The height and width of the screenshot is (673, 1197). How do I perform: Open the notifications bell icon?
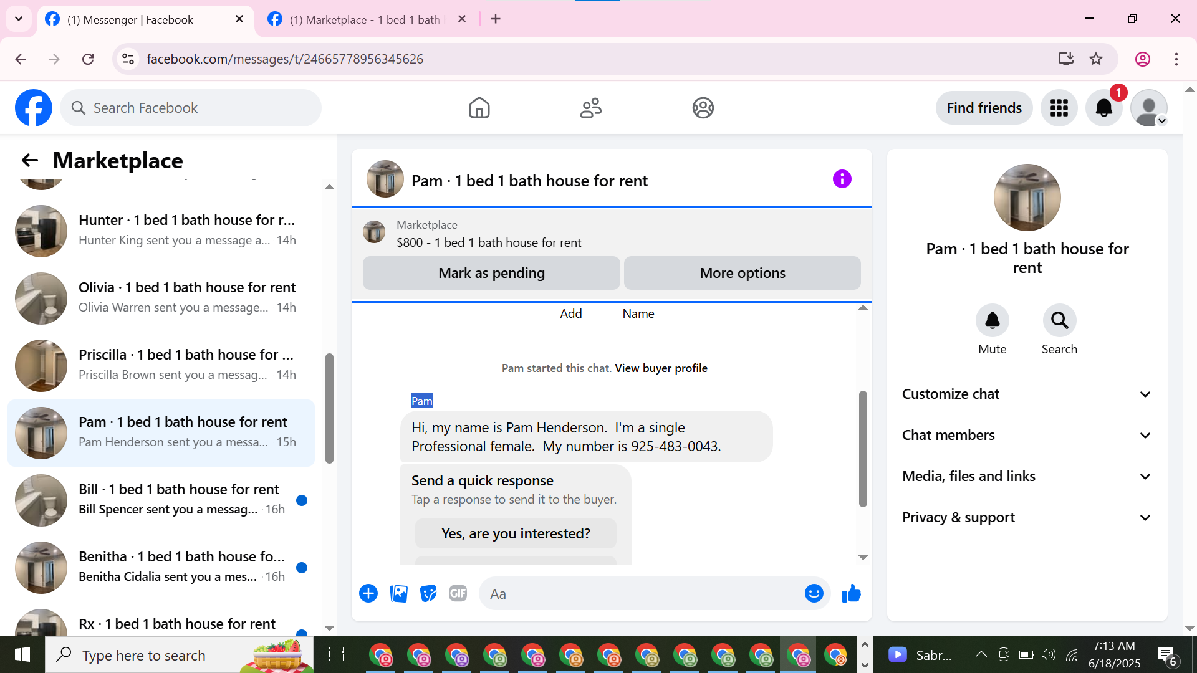(x=1103, y=108)
